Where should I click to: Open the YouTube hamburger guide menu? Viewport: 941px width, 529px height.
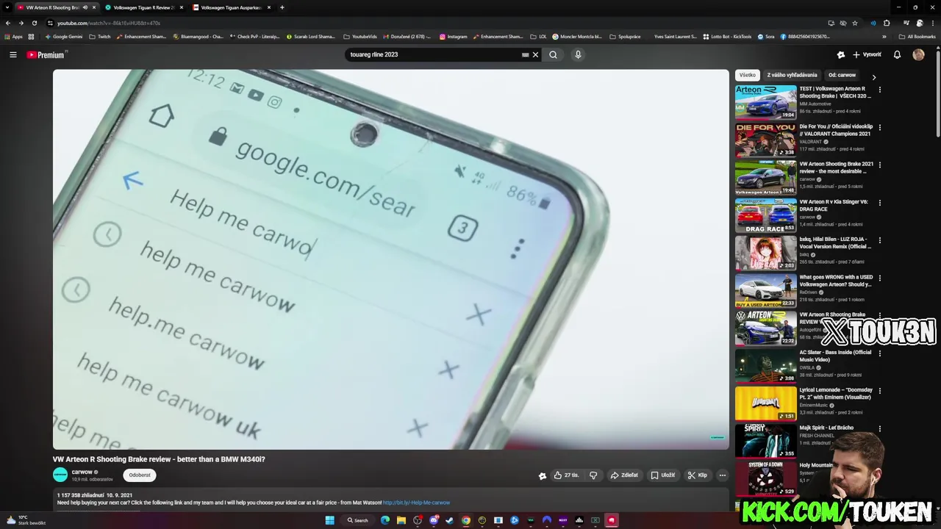(x=12, y=54)
